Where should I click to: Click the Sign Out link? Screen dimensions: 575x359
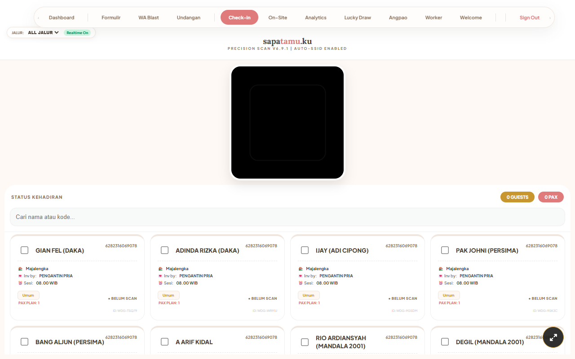point(530,18)
